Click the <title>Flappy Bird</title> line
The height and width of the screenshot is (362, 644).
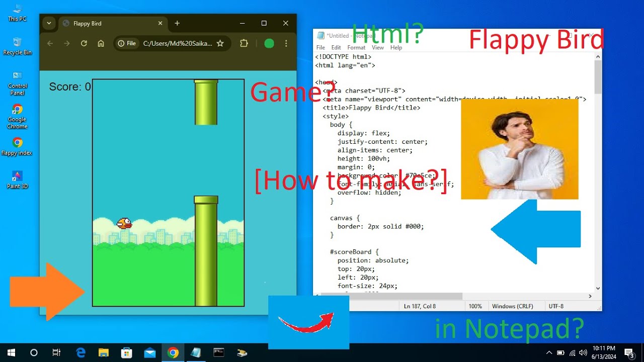[x=371, y=108]
